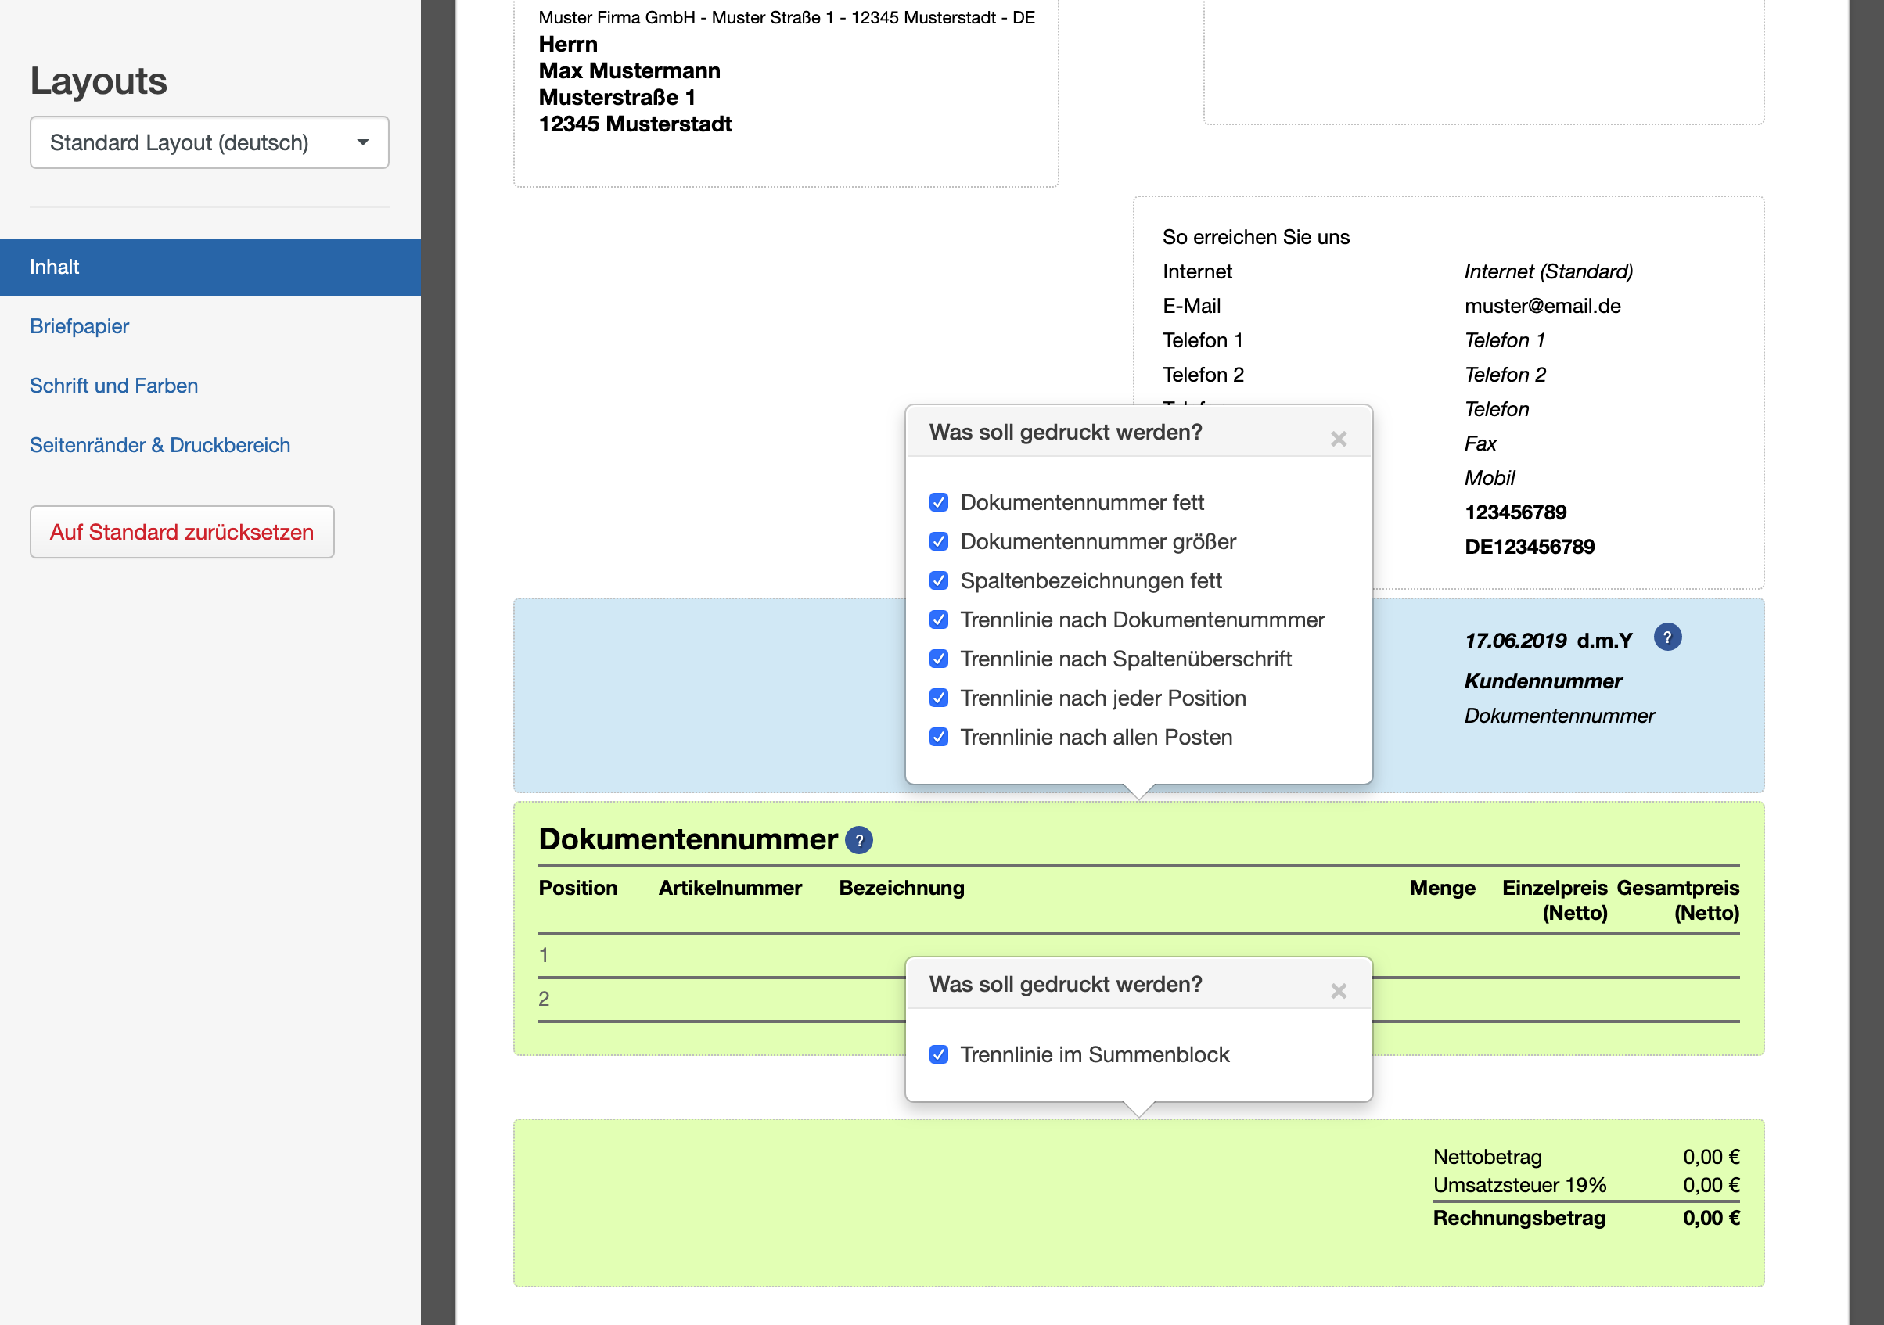Select the Nettobetrag row label
The width and height of the screenshot is (1884, 1325).
pyautogui.click(x=1487, y=1157)
